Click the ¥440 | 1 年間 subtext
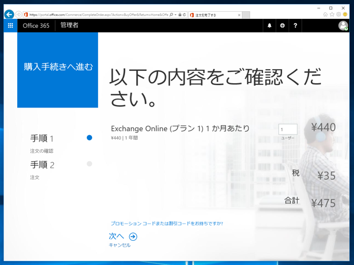 point(124,138)
